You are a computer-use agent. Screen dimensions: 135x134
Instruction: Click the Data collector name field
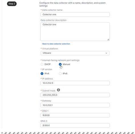[75, 14]
